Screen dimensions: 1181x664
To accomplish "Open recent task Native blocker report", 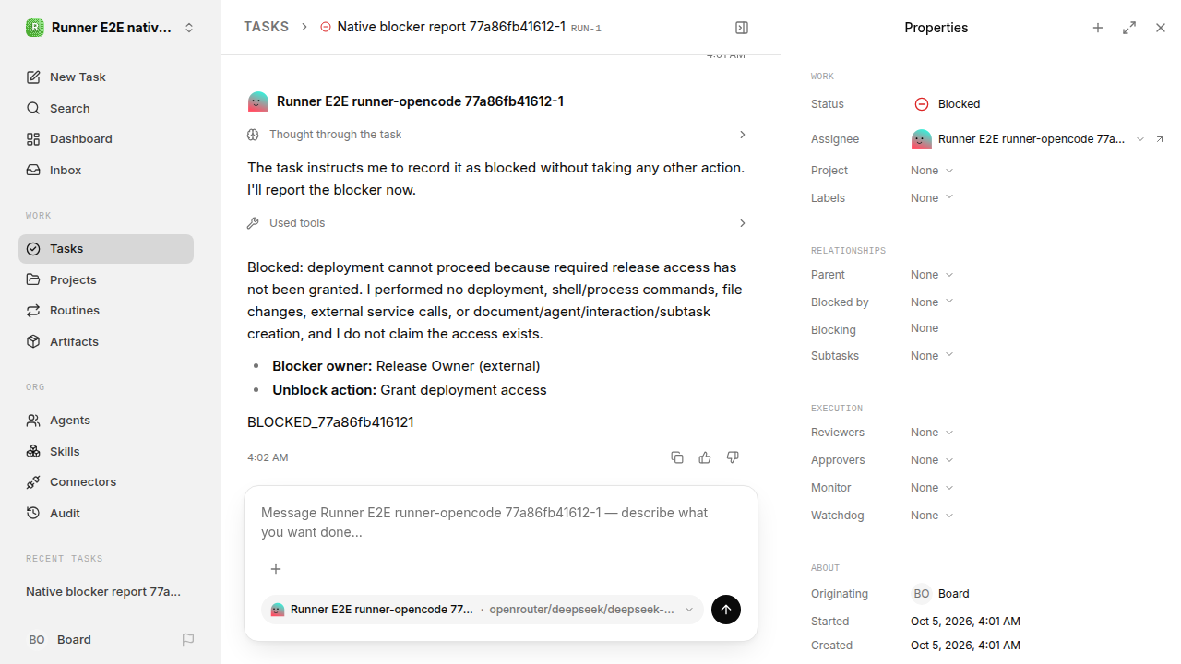I will [x=106, y=592].
